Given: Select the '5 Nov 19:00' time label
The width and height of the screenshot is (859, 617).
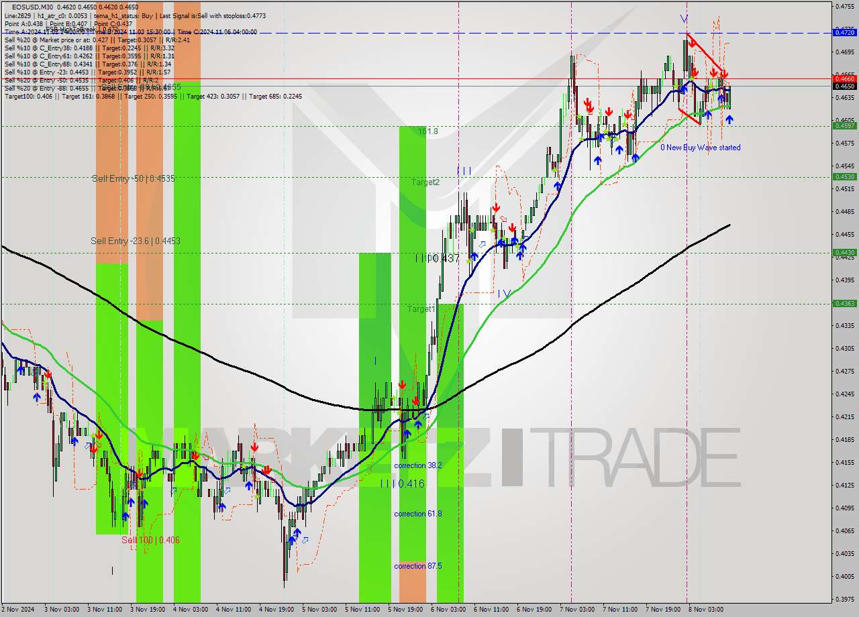Looking at the screenshot, I should pos(405,610).
